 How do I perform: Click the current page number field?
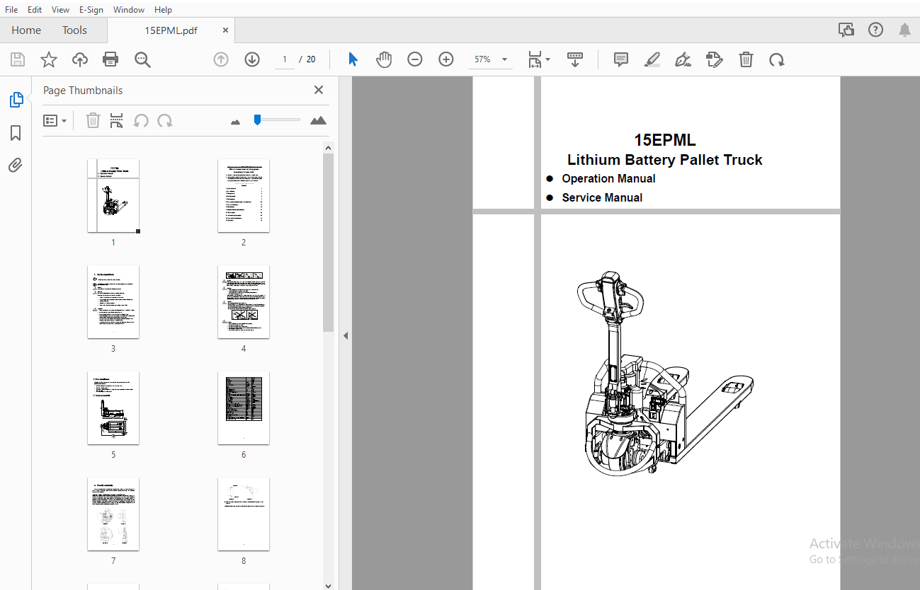[x=284, y=59]
